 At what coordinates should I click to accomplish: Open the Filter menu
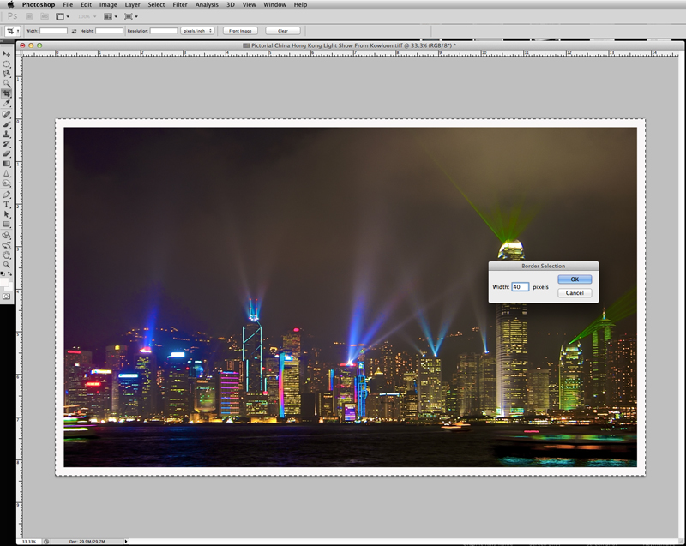180,5
